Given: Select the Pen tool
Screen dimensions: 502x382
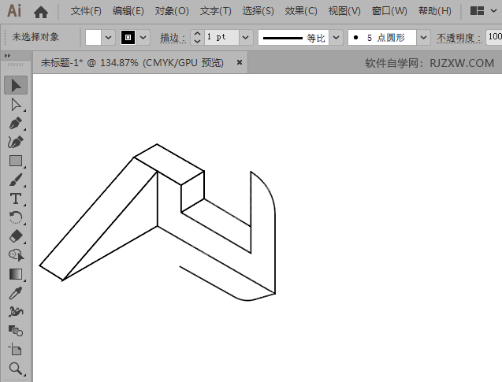Looking at the screenshot, I should (x=16, y=123).
